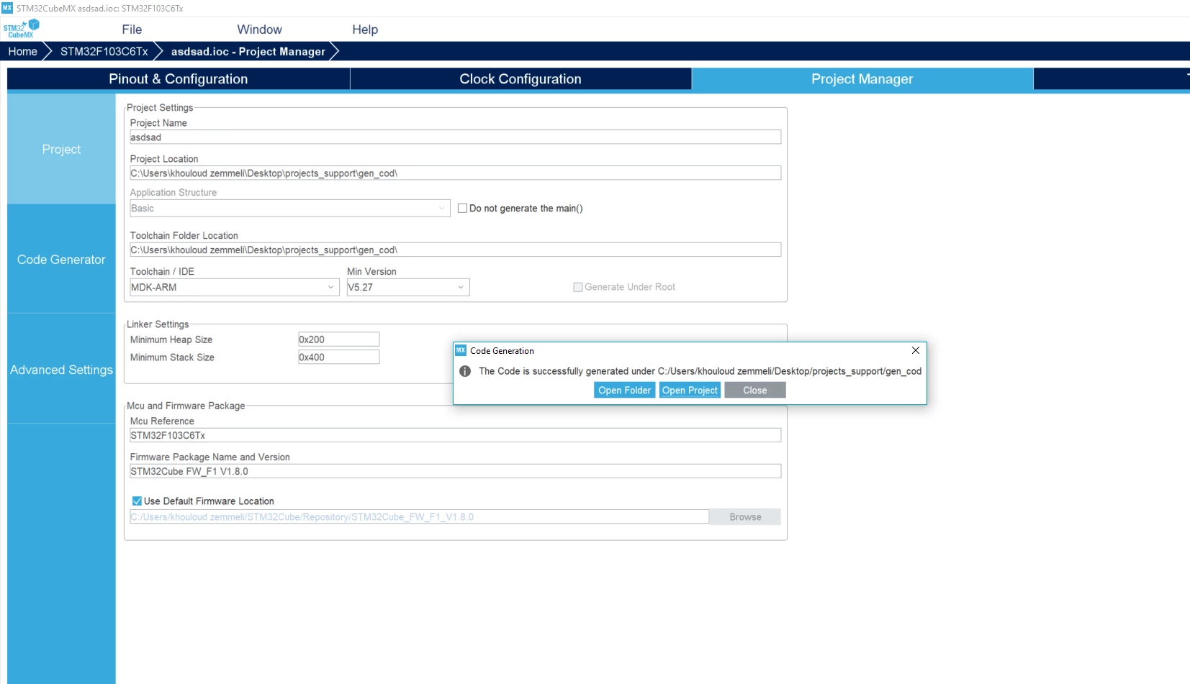Open the File menu

(132, 29)
